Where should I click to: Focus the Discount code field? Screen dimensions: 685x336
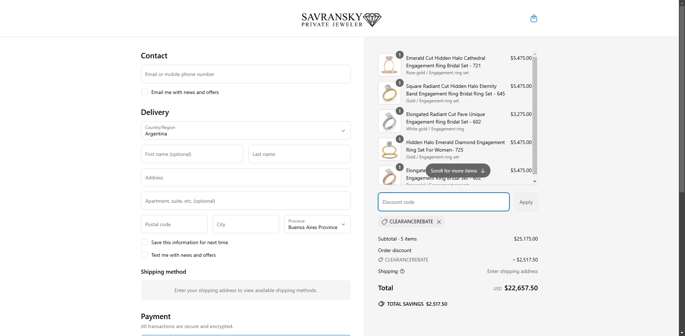(444, 202)
